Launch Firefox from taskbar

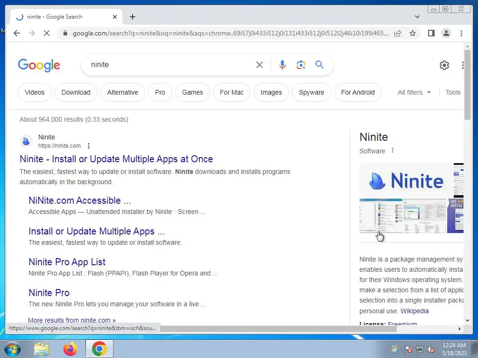[70, 349]
